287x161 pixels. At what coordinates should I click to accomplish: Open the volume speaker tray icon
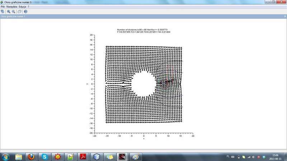pyautogui.click(x=254, y=157)
